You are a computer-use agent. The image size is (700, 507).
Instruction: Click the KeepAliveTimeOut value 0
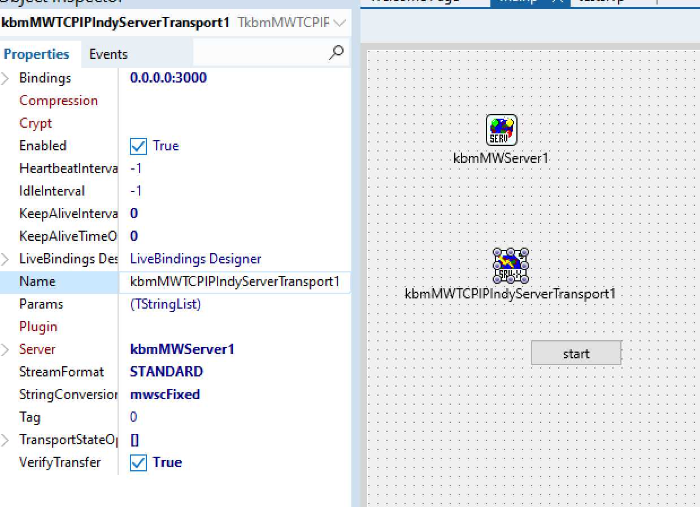pyautogui.click(x=134, y=236)
